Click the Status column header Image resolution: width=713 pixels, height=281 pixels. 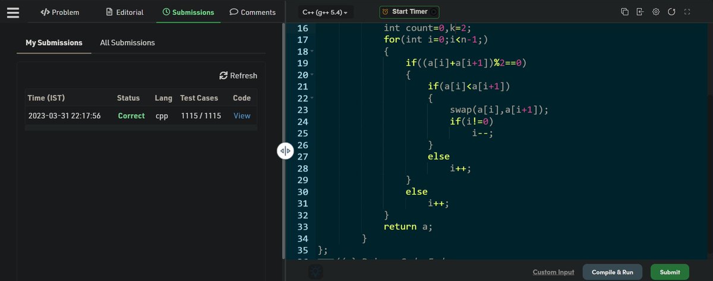click(128, 98)
